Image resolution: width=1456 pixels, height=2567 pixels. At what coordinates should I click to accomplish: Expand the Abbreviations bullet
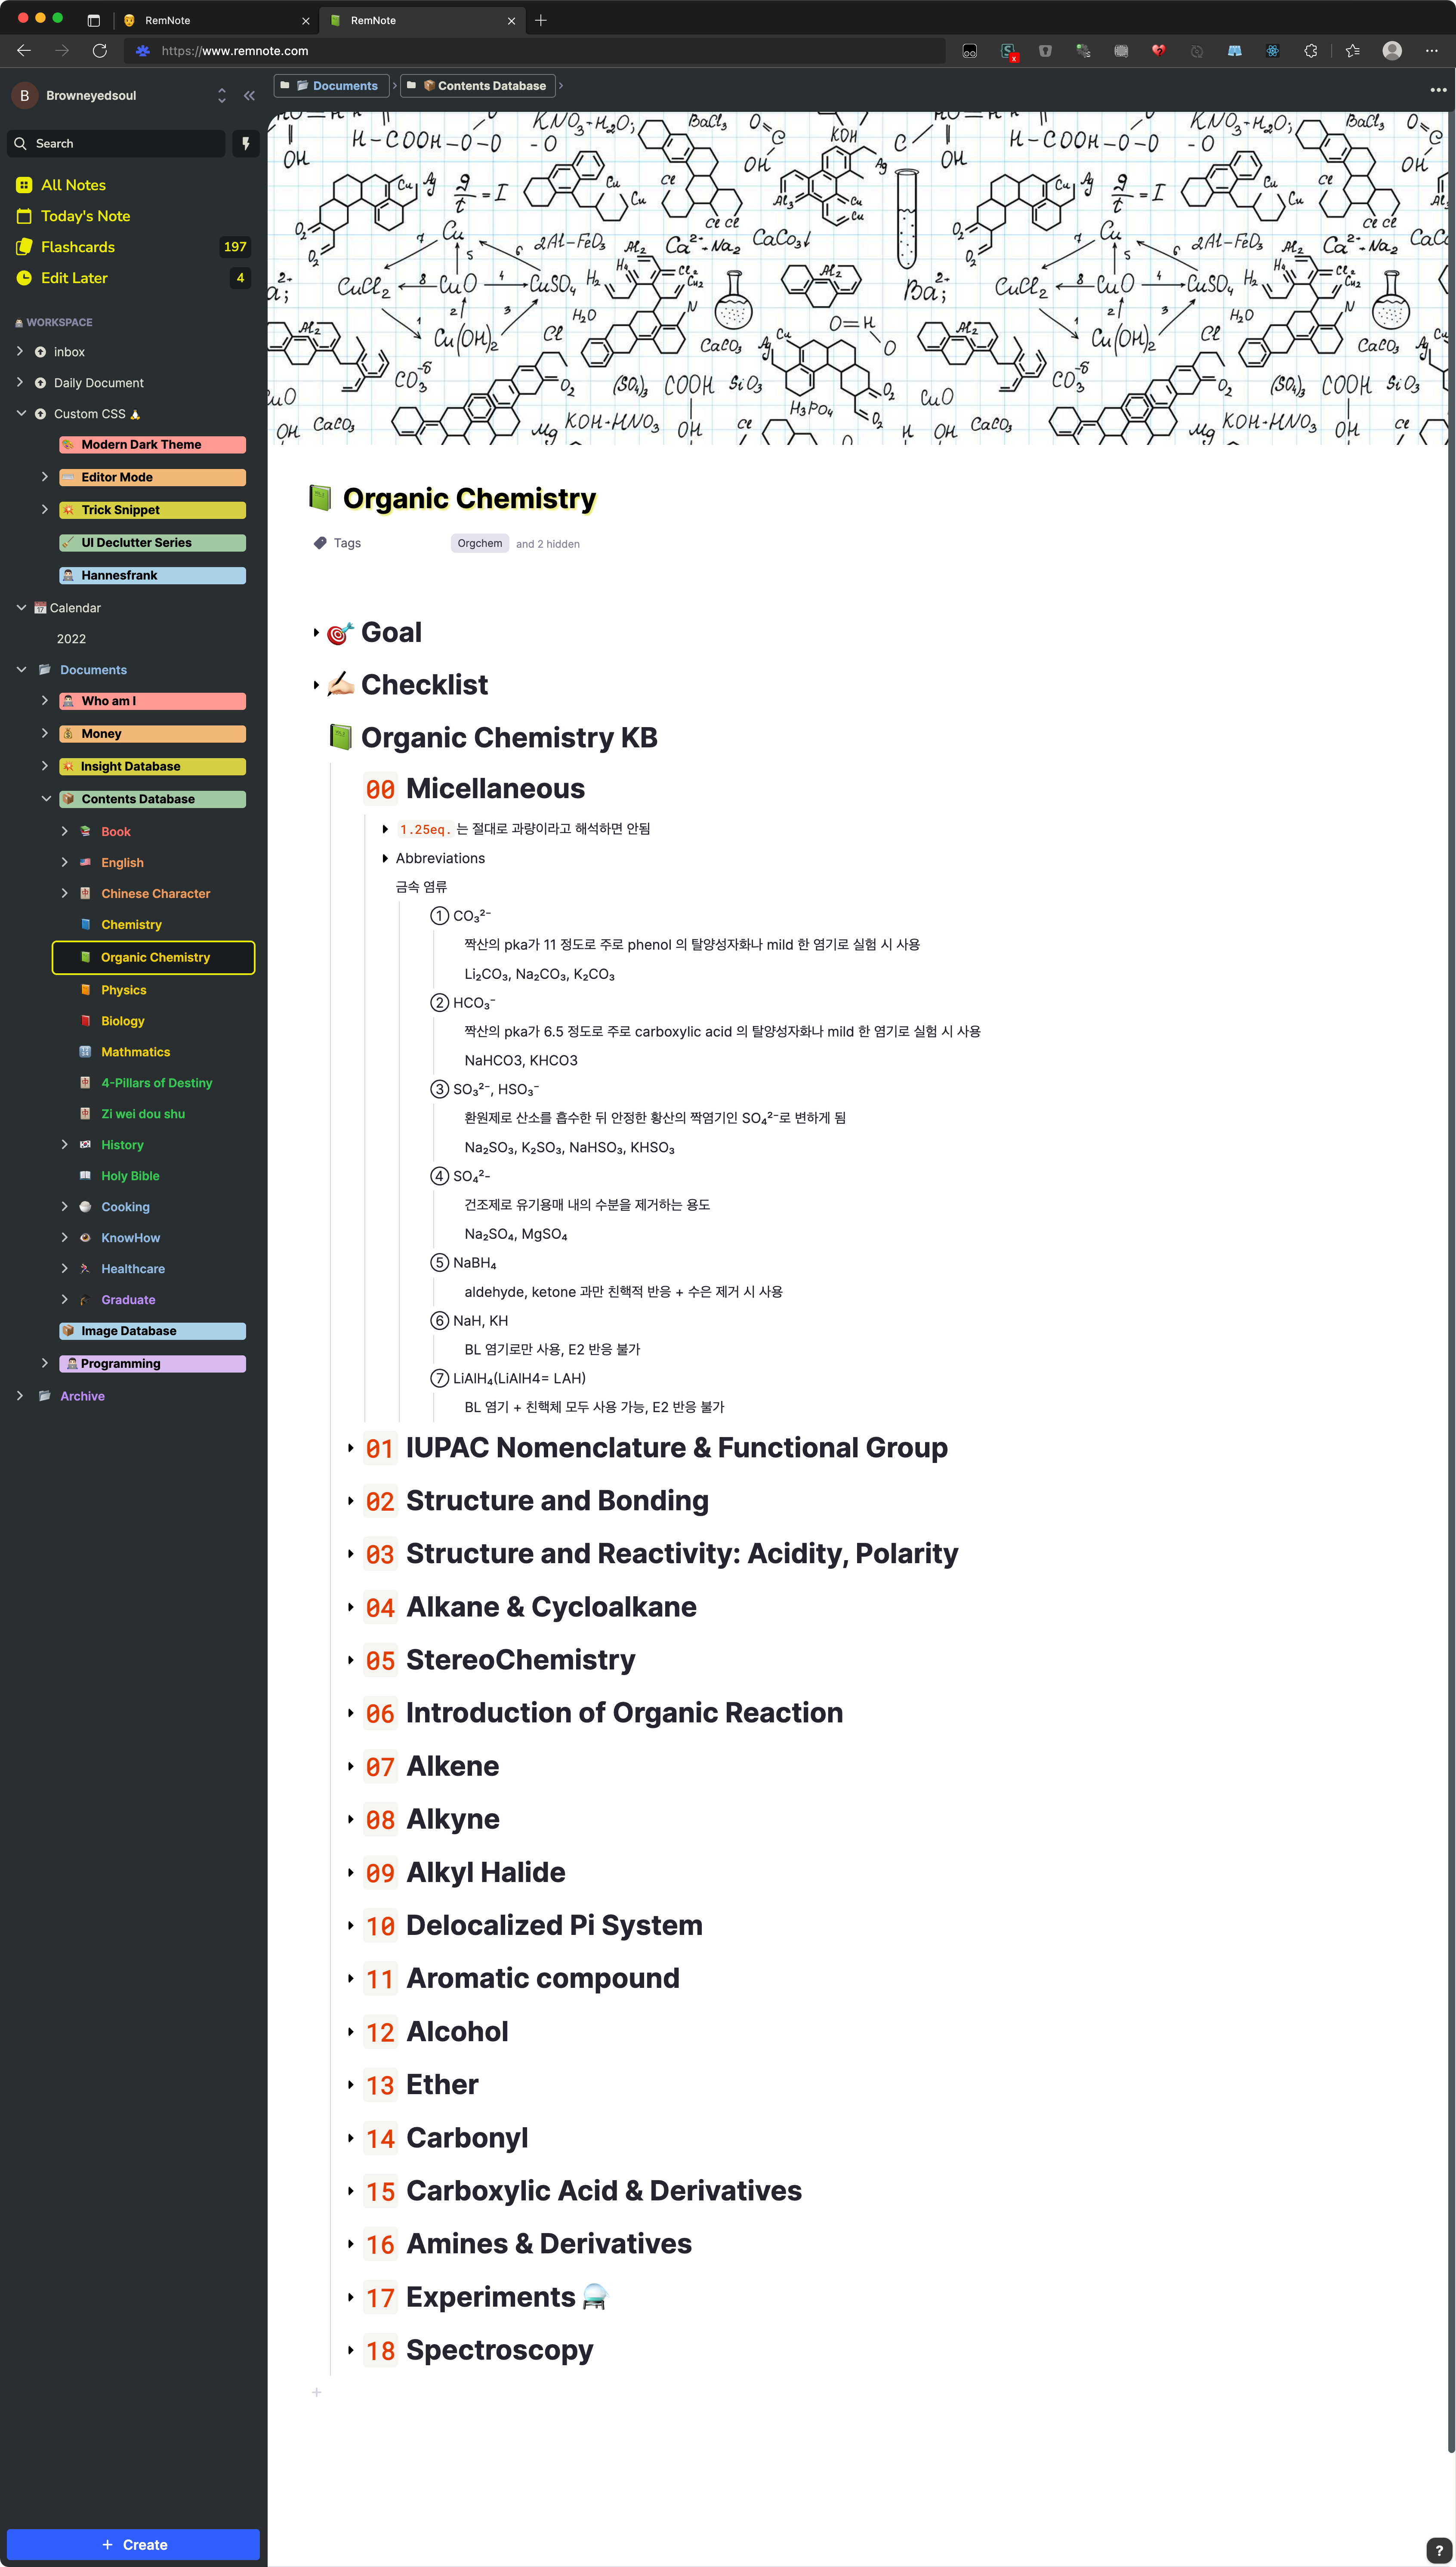(x=385, y=858)
